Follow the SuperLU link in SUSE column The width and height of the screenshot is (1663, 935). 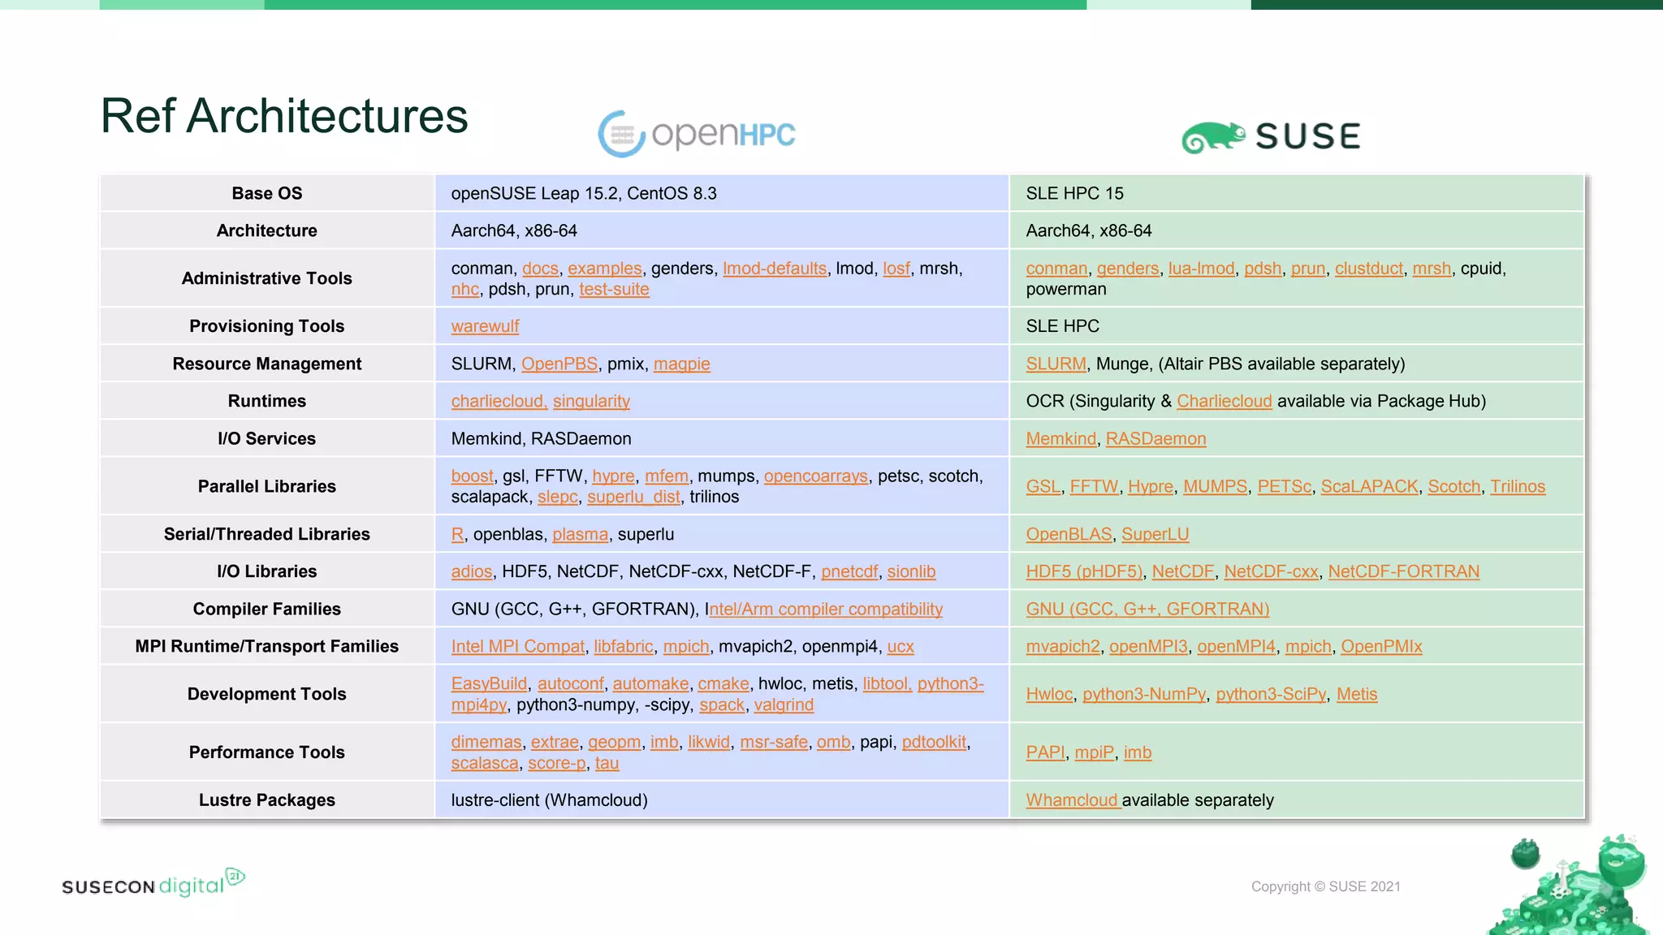[x=1155, y=534]
